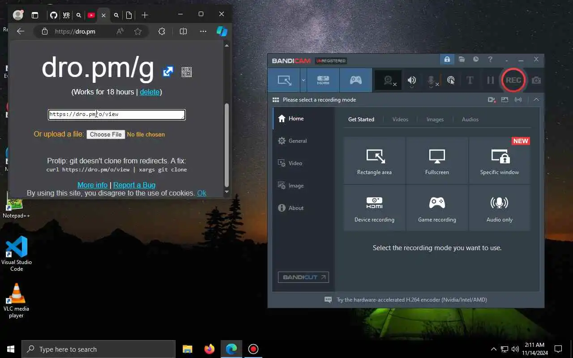Select HDMI device recording mode in toolbar
Viewport: 573px width, 358px height.
[x=323, y=80]
